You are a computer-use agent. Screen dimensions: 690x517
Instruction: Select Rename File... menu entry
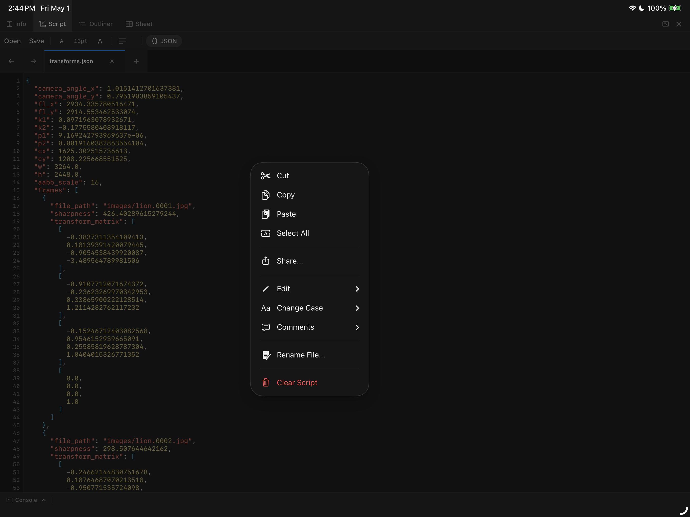[x=309, y=355]
